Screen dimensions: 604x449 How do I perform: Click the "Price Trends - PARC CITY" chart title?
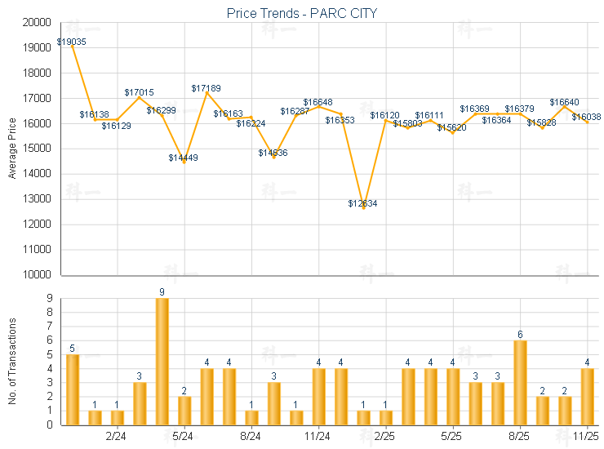(x=302, y=13)
